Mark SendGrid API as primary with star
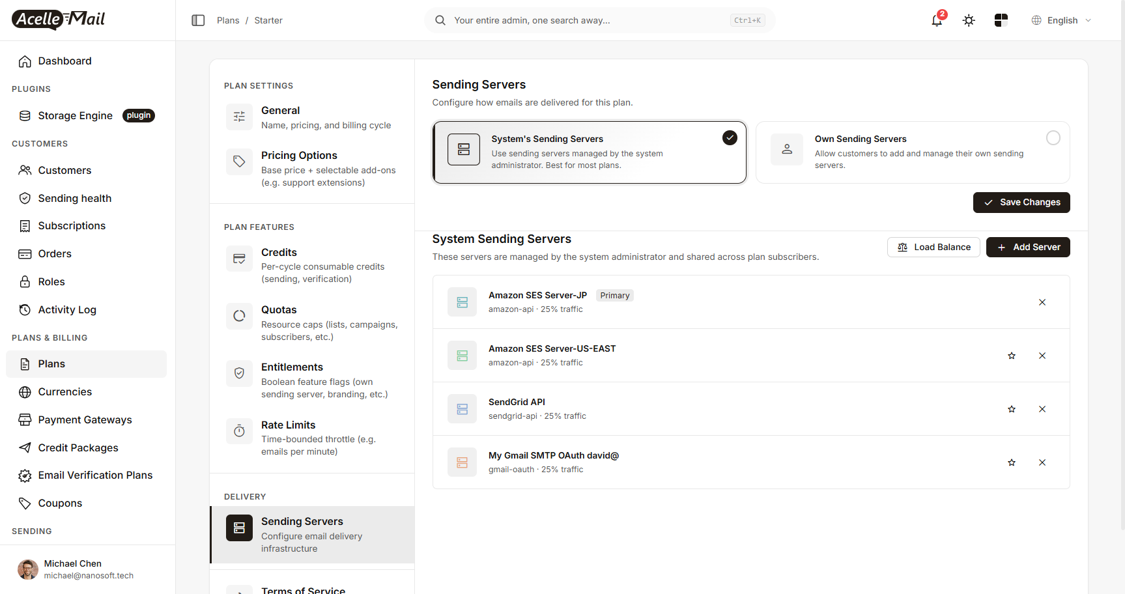The image size is (1125, 594). [x=1012, y=409]
